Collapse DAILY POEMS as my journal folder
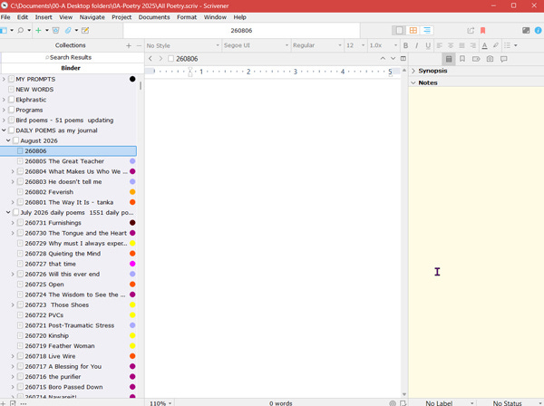This screenshot has height=406, width=544. click(x=4, y=130)
